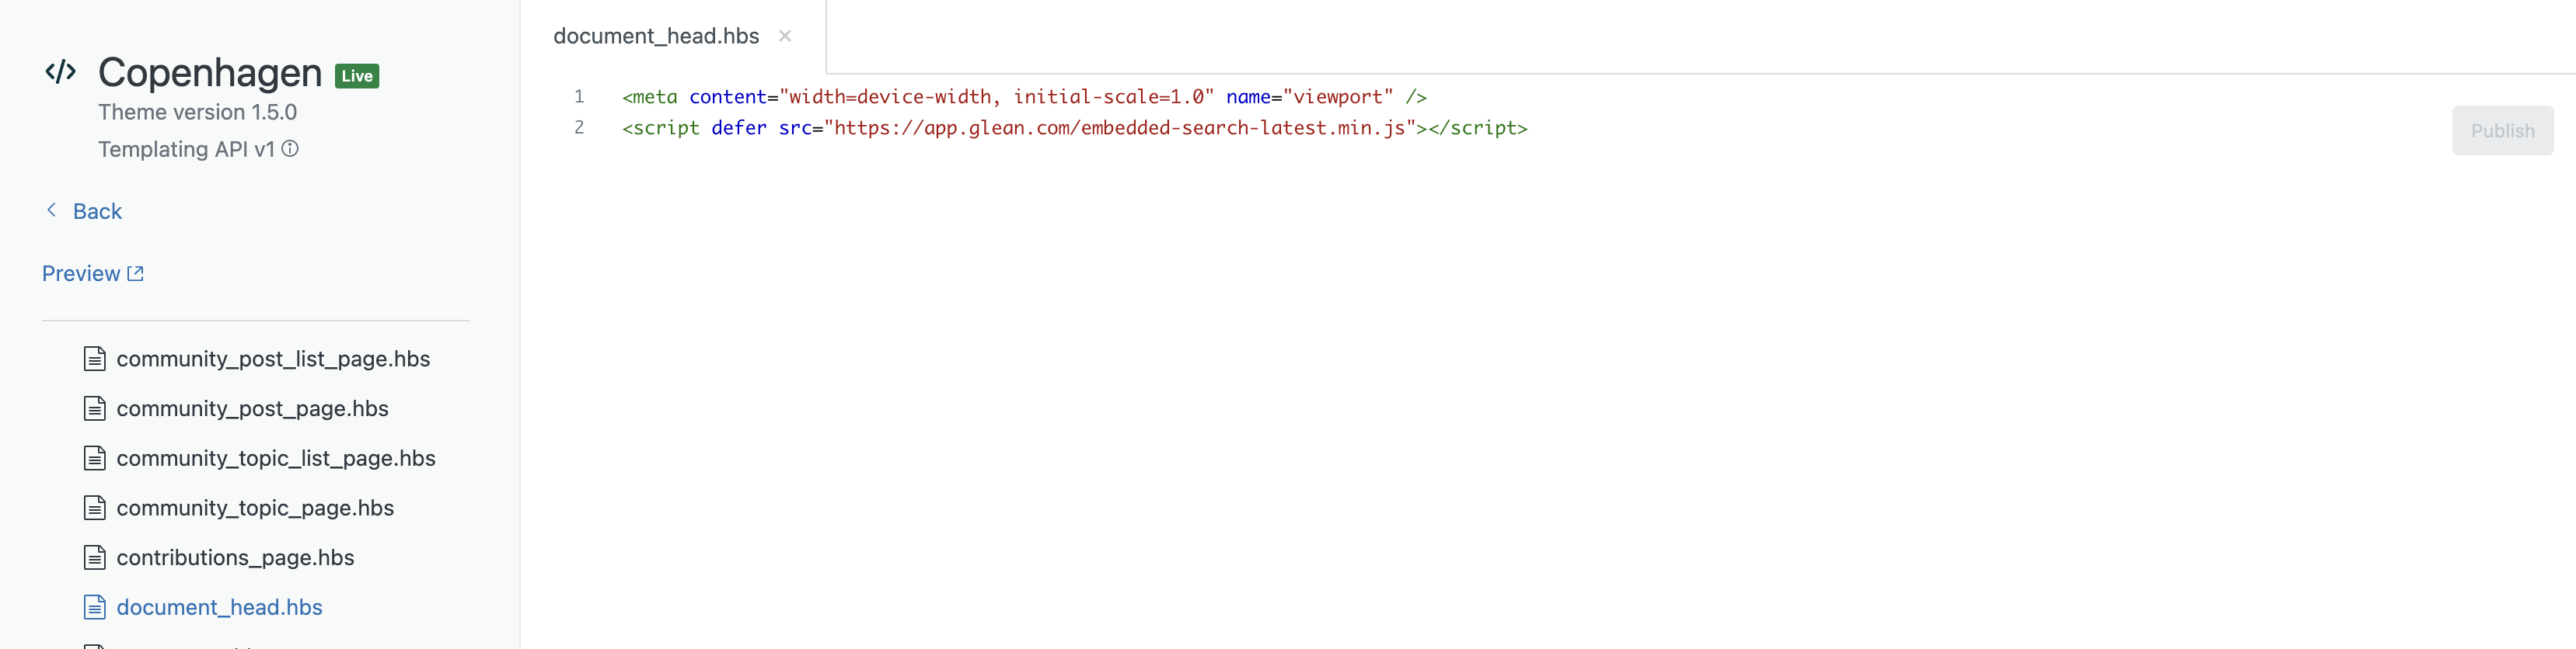Select the document_head.hbs tab
The height and width of the screenshot is (649, 2576).
(656, 36)
